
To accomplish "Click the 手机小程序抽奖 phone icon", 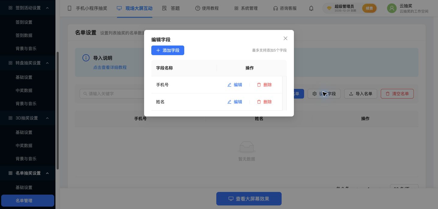I will pyautogui.click(x=70, y=8).
